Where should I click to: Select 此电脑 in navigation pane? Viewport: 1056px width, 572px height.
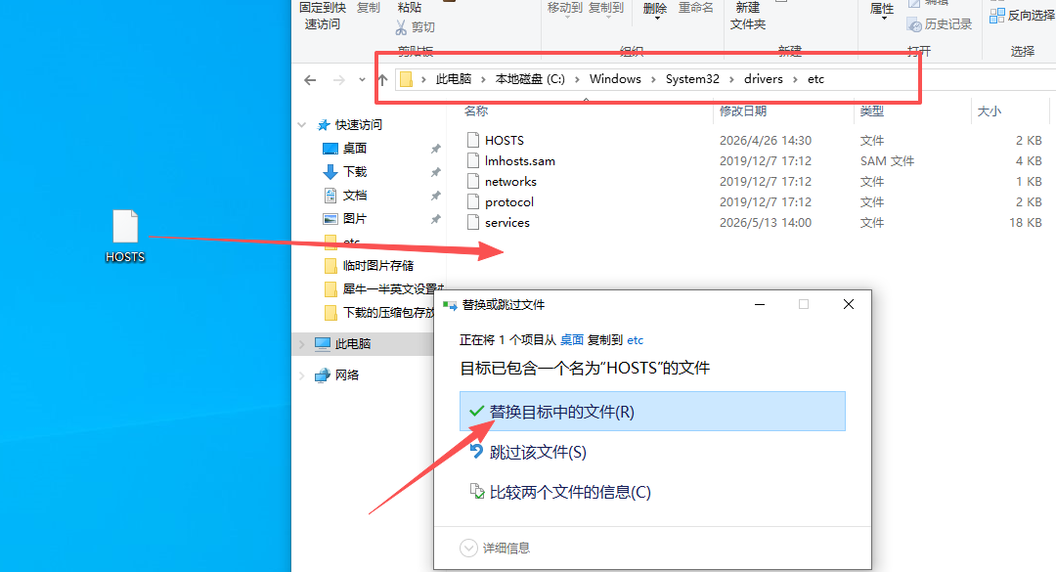coord(352,343)
